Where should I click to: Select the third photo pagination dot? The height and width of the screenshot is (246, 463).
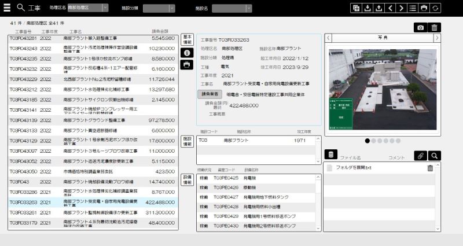380,141
